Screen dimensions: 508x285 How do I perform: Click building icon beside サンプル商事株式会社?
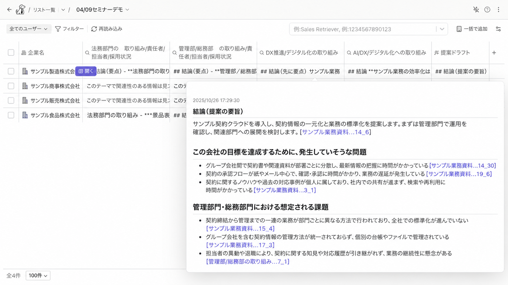pyautogui.click(x=25, y=86)
